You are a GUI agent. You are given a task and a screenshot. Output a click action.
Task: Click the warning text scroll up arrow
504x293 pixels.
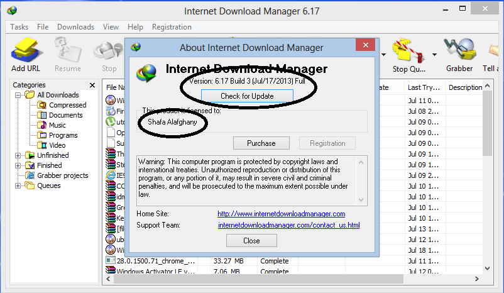tap(361, 162)
